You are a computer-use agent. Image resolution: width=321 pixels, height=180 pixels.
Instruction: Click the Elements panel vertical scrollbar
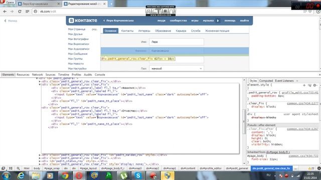pyautogui.click(x=244, y=121)
